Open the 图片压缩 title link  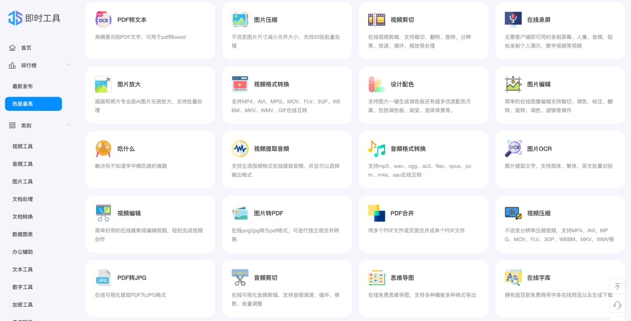click(266, 20)
